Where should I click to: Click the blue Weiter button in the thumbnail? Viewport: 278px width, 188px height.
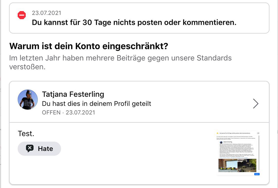[257, 174]
